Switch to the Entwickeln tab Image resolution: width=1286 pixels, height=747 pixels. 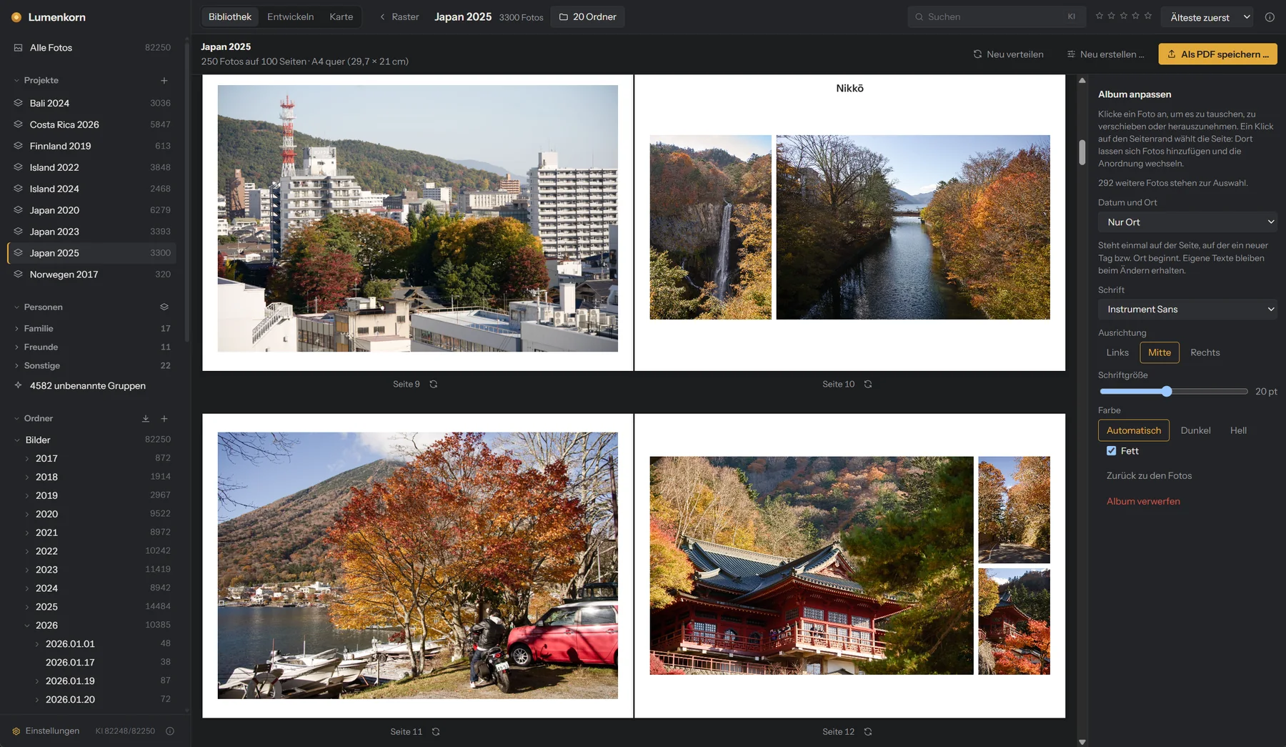click(290, 17)
